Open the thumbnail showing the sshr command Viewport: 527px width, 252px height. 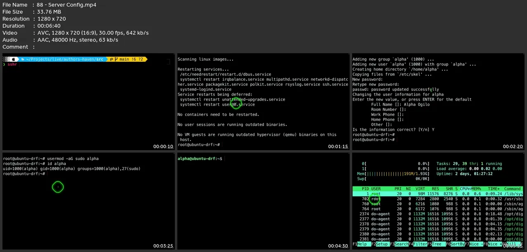[x=89, y=102]
